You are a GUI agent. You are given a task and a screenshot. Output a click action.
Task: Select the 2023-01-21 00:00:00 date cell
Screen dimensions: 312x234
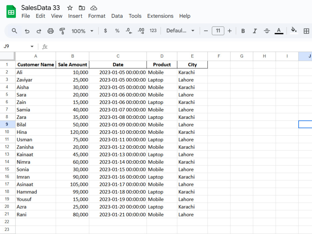pos(118,215)
